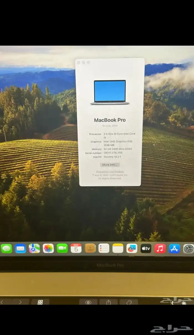194x335 pixels.
Task: Click the Intel UHD Graphics 630 text
Action: click(118, 142)
